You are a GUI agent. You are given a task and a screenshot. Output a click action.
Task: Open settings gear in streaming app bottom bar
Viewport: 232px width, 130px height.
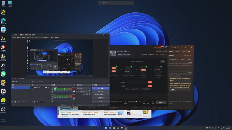(x=153, y=102)
